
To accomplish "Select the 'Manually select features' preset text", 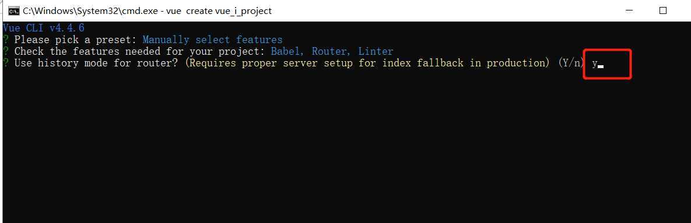I will point(212,40).
